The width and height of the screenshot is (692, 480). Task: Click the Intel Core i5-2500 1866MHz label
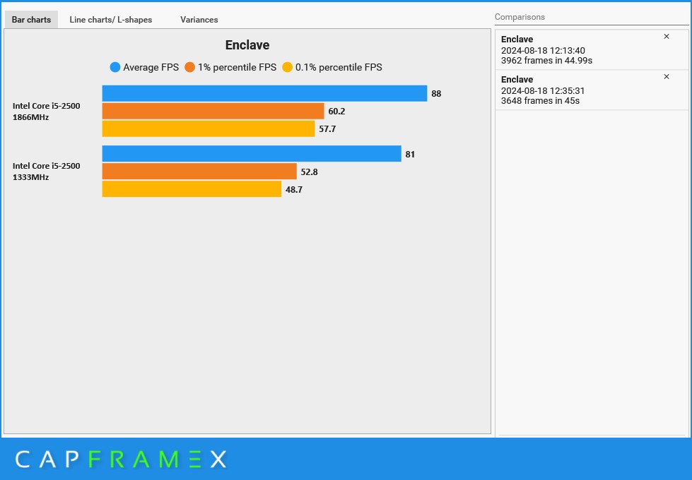coord(47,112)
